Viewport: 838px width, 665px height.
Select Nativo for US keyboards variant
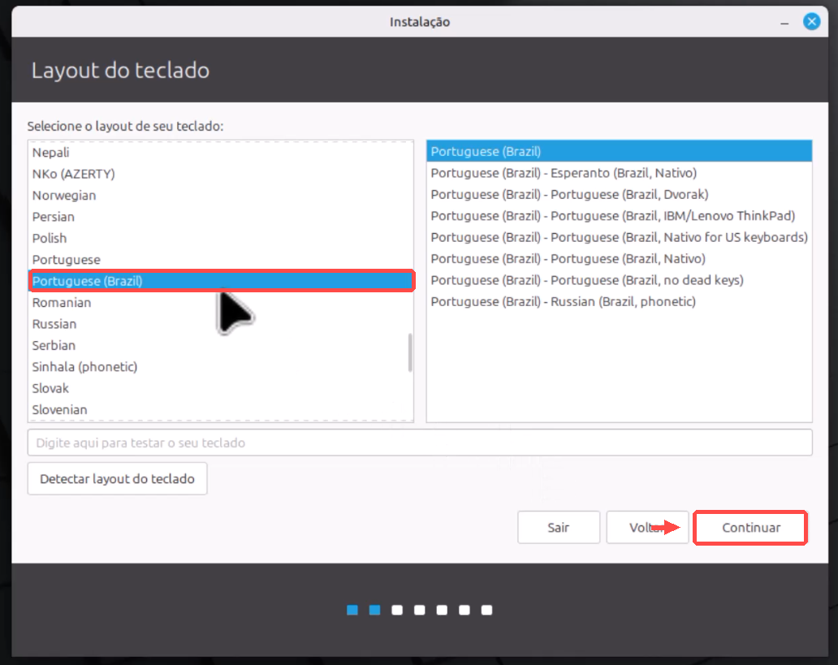click(619, 237)
